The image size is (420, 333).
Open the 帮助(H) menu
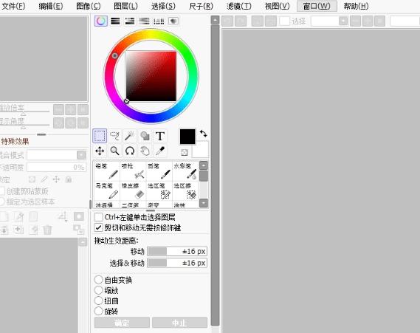[x=357, y=6]
